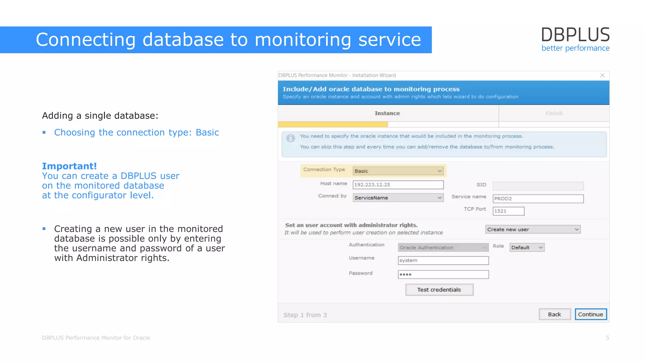Expand the Connect by ServiceName dropdown
The image size is (645, 363).
coord(398,198)
